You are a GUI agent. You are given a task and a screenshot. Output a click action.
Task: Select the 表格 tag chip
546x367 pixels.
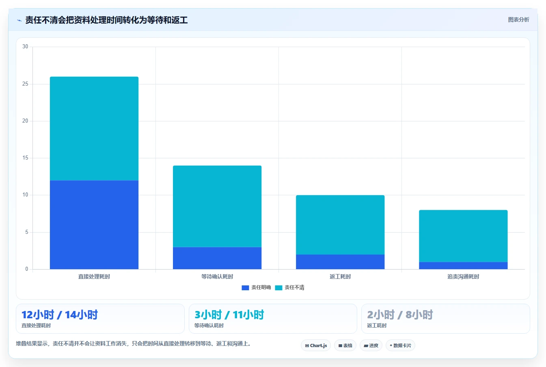pyautogui.click(x=345, y=345)
